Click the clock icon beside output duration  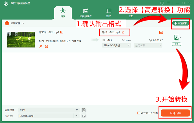[150, 40]
